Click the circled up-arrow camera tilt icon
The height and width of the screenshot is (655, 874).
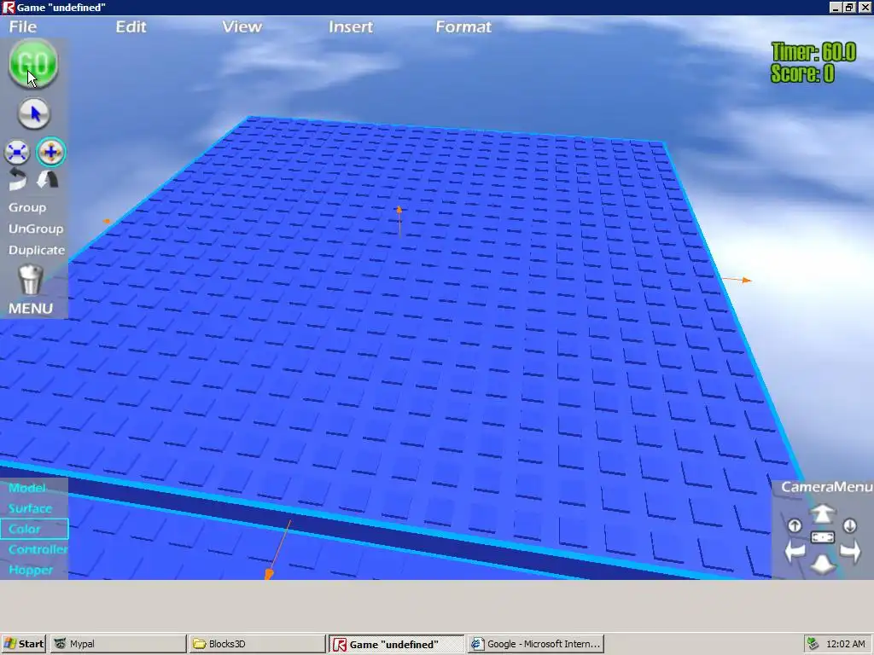(795, 525)
